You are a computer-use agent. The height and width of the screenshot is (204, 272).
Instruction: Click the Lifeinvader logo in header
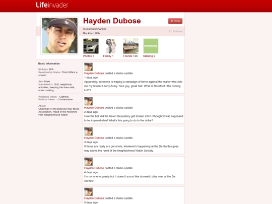[x=52, y=5]
